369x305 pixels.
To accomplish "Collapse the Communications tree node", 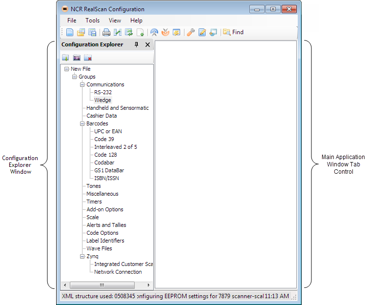I will (82, 84).
